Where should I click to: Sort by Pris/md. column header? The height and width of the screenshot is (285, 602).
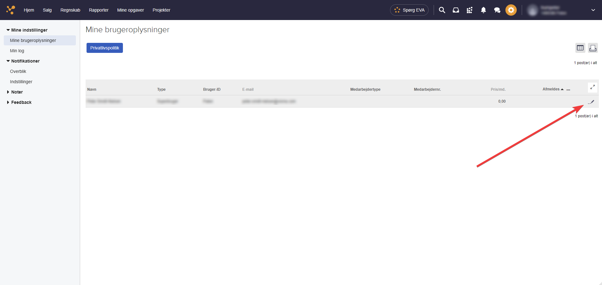[x=498, y=89]
